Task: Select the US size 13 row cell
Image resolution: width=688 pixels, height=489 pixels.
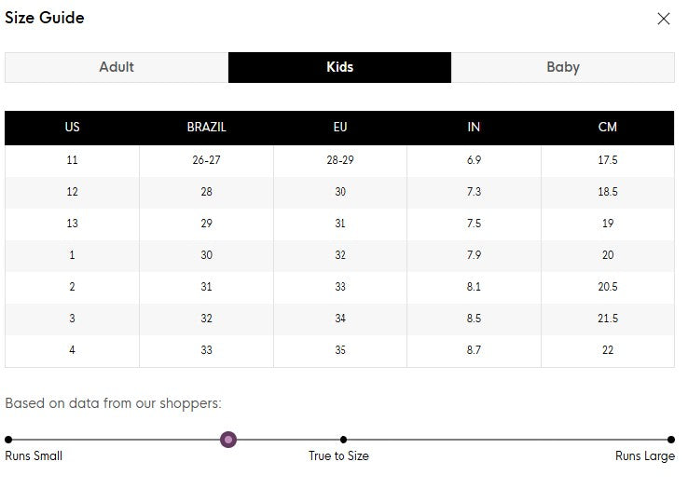Action: pyautogui.click(x=72, y=224)
